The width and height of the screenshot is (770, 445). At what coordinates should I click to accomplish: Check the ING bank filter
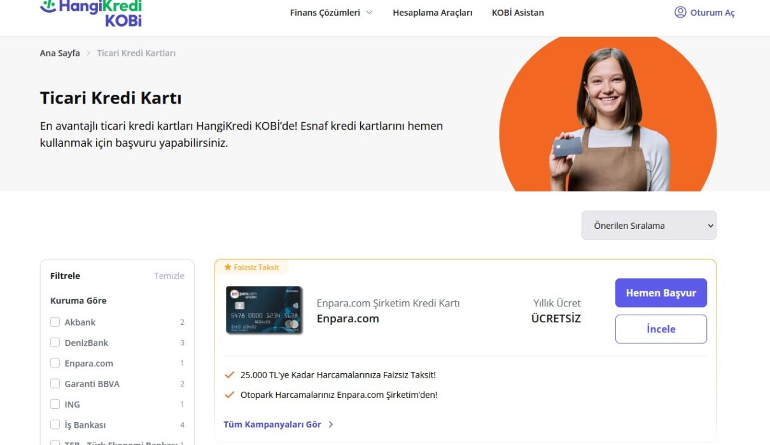click(55, 404)
